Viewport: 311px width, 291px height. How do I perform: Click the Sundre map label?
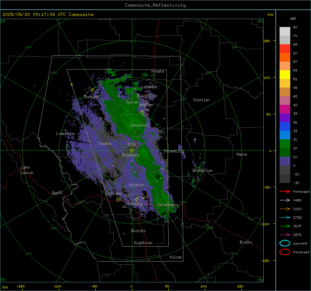click(105, 143)
